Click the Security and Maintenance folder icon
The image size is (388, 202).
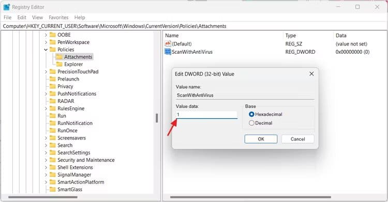click(x=52, y=160)
